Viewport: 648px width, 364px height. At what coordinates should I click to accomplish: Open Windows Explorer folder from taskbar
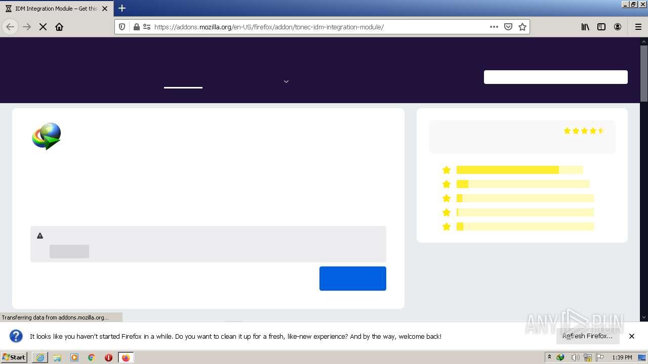click(57, 357)
